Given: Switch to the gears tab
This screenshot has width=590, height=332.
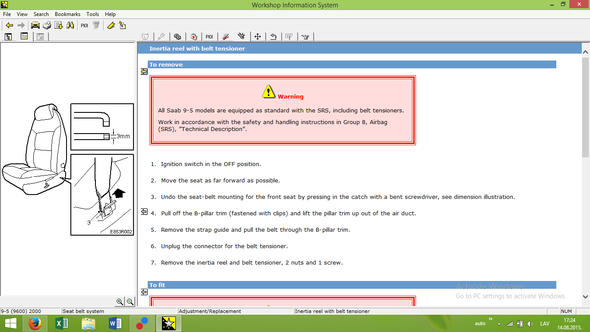Looking at the screenshot, I should pyautogui.click(x=177, y=37).
